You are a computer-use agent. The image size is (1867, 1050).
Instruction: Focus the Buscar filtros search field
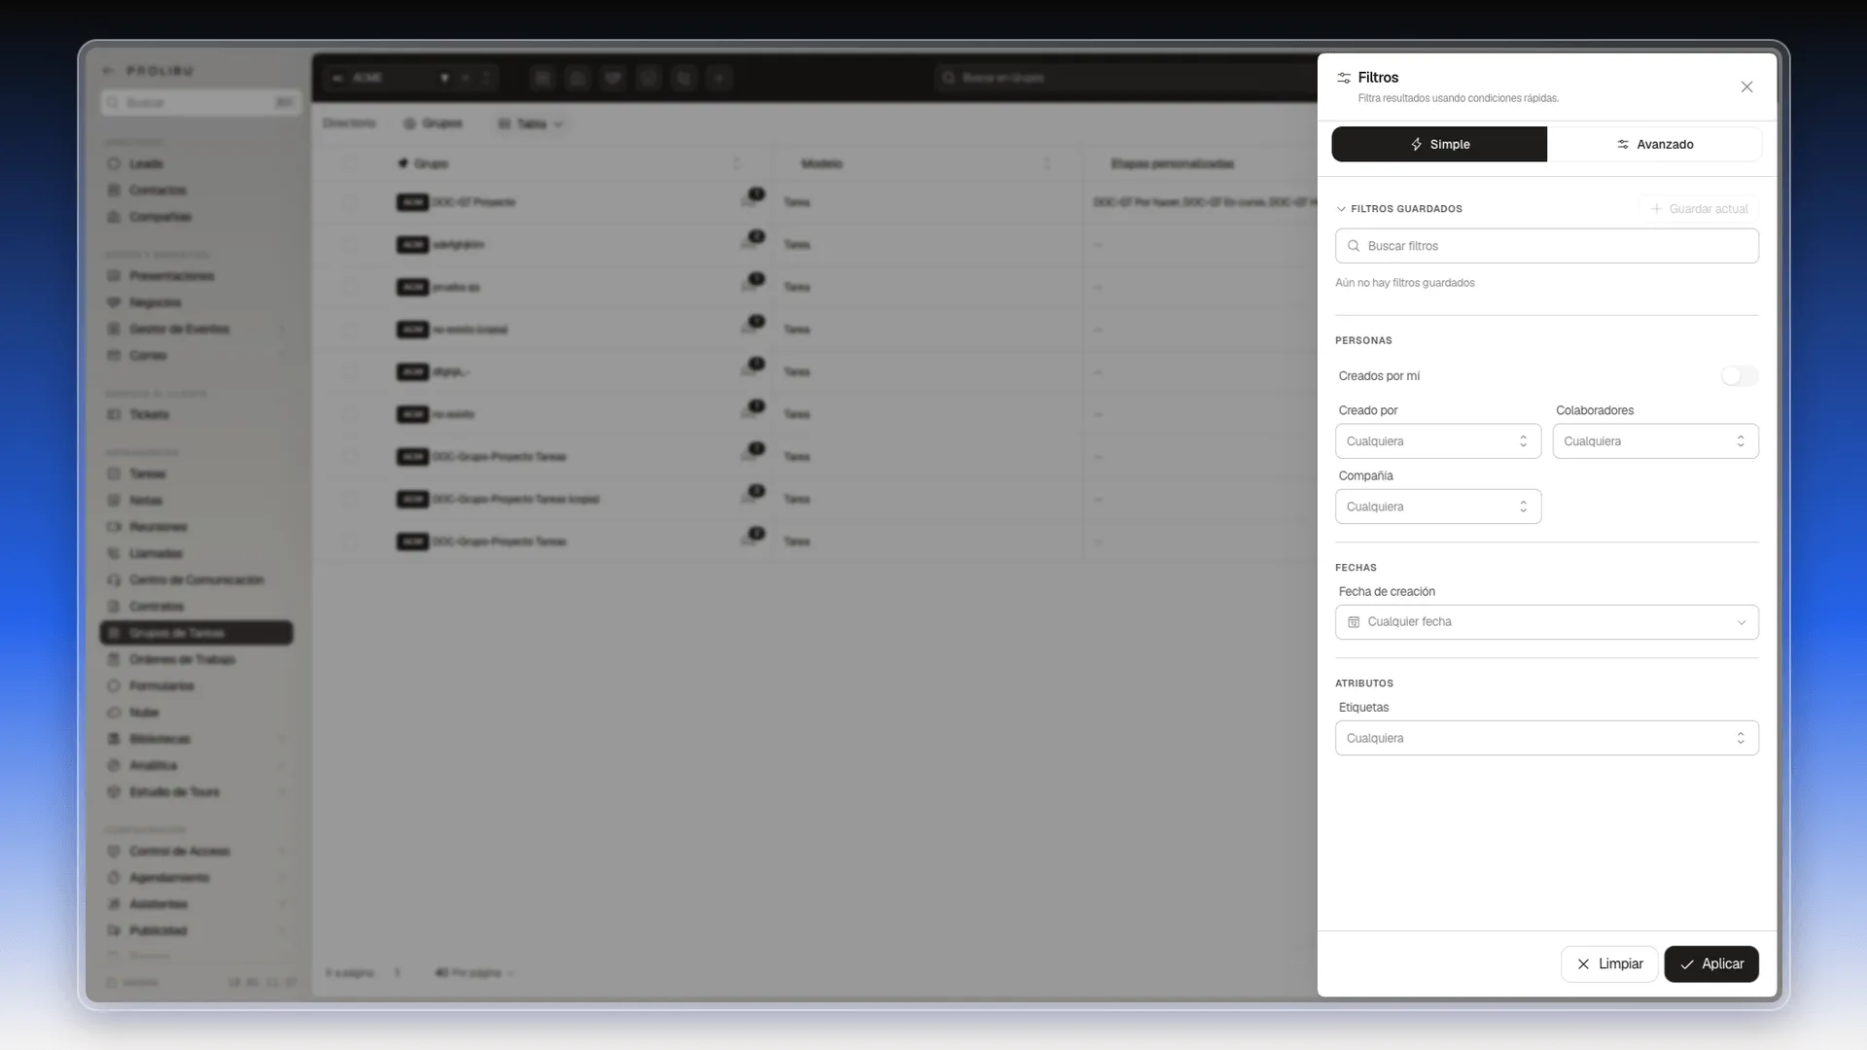[1546, 246]
